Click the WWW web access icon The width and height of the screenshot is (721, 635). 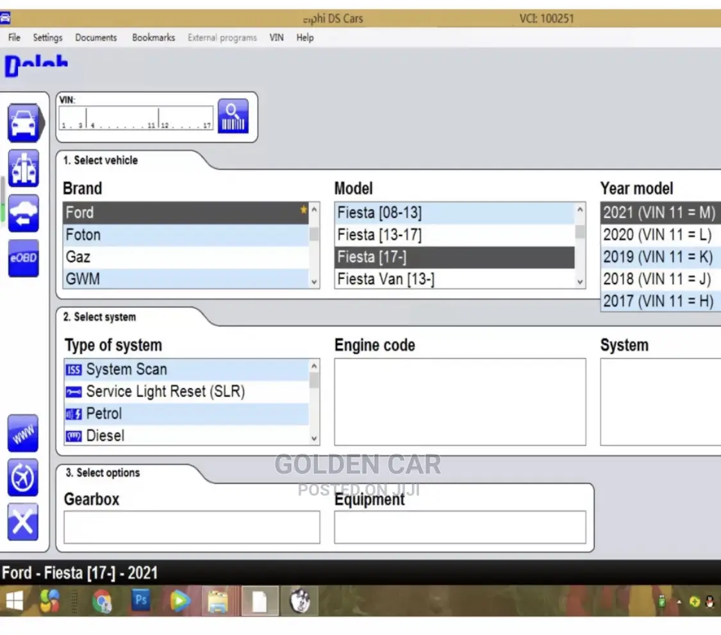point(23,434)
